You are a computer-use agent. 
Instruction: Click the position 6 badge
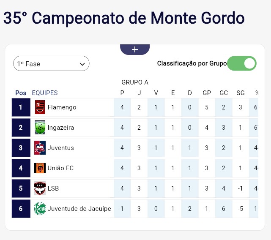pyautogui.click(x=21, y=209)
